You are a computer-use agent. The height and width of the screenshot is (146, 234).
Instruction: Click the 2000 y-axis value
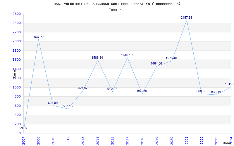(17, 41)
